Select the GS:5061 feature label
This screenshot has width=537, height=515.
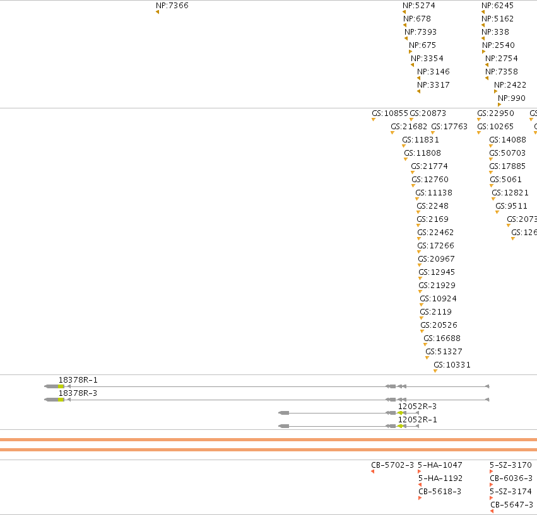click(x=505, y=180)
